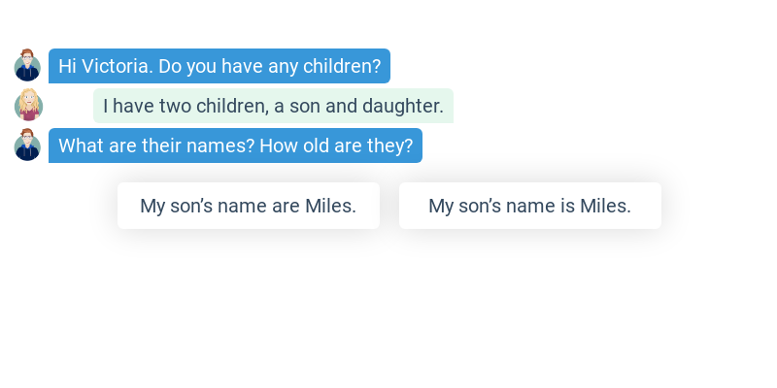Viewport: 777px width, 388px height.
Task: Click the blonde woman's avatar
Action: (x=28, y=106)
